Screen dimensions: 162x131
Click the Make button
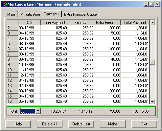coord(113,124)
